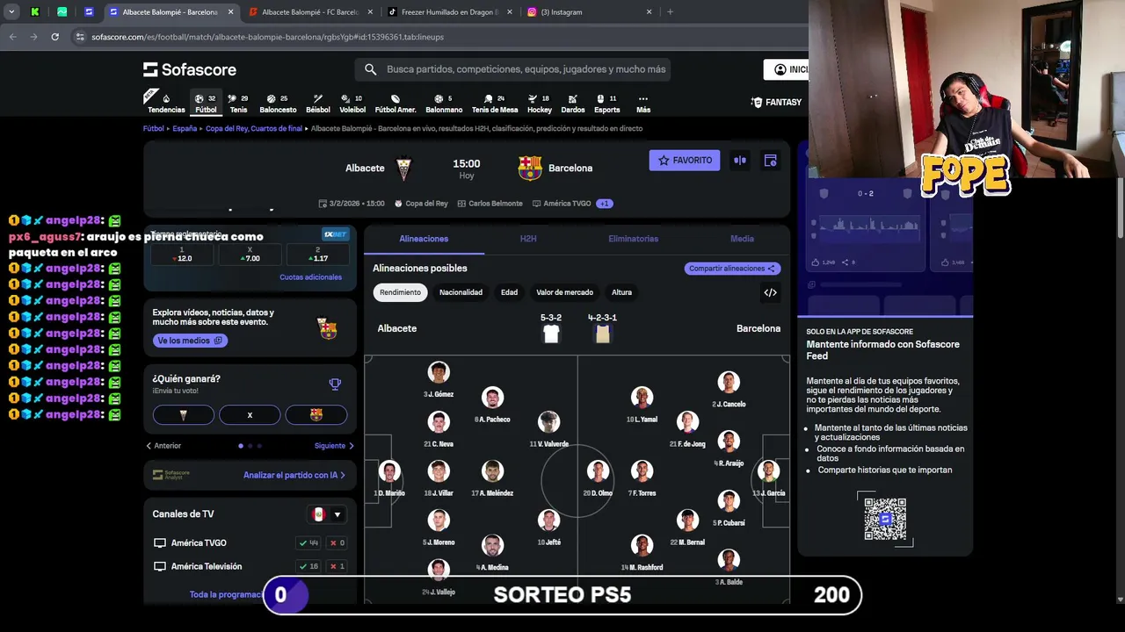Vote for Albacete to win
The width and height of the screenshot is (1125, 632).
(x=183, y=415)
